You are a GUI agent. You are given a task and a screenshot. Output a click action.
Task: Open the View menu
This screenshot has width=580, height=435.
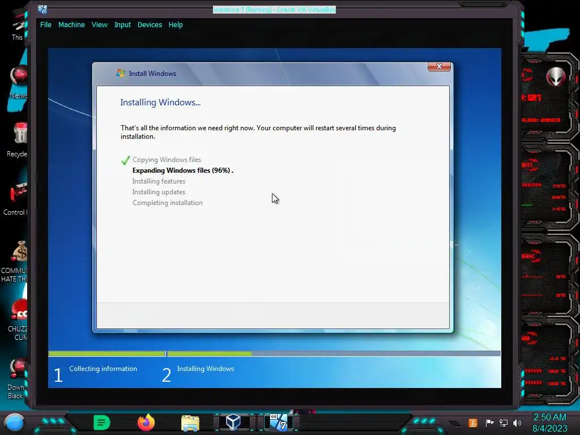point(100,25)
